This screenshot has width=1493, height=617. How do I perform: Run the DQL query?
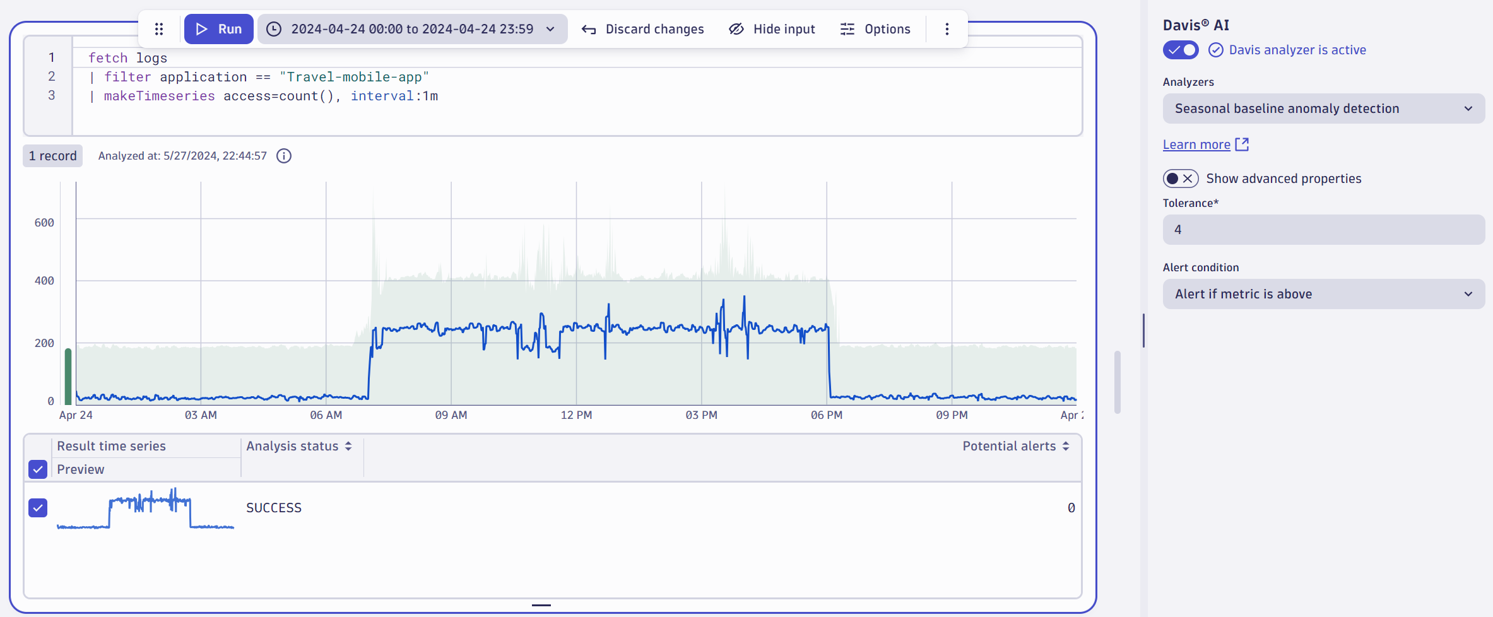point(218,29)
